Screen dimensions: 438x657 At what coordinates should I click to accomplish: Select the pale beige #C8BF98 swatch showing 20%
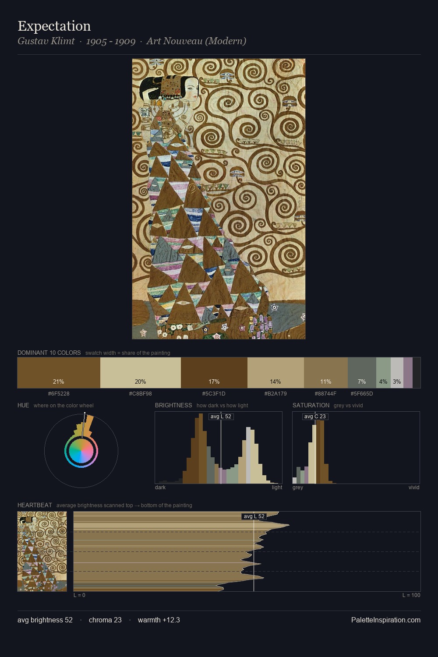[141, 373]
